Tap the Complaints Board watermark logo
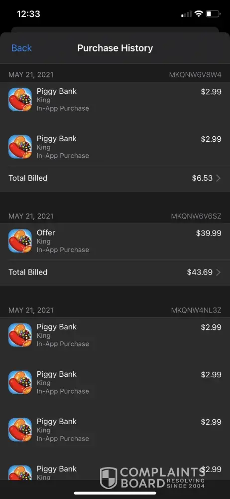 coord(152,478)
